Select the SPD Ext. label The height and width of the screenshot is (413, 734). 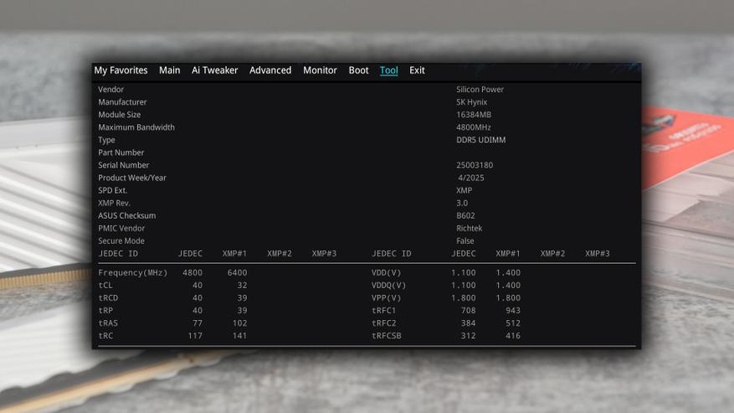tap(112, 191)
